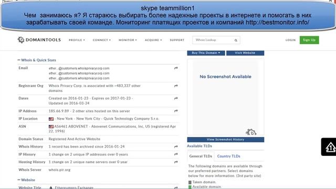Collapse the Whois & Quick Stats section

(37, 60)
